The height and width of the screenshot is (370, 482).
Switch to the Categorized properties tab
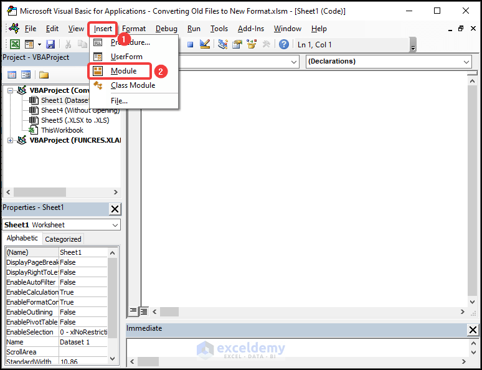63,239
